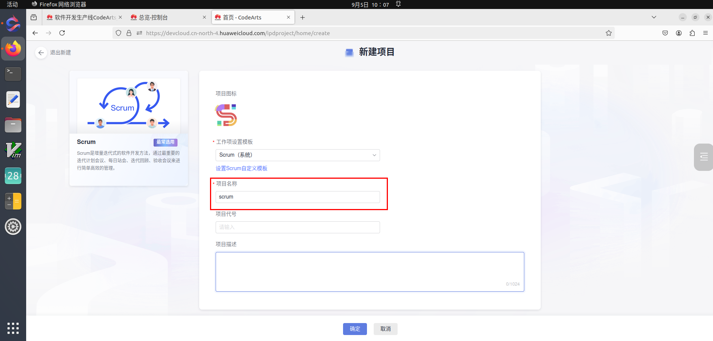Confirm project creation with 确定
Screen dimensions: 713x341
pyautogui.click(x=355, y=329)
